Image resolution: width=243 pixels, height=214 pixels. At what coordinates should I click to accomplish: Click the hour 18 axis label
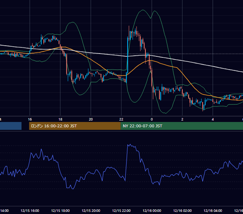pos(60,119)
